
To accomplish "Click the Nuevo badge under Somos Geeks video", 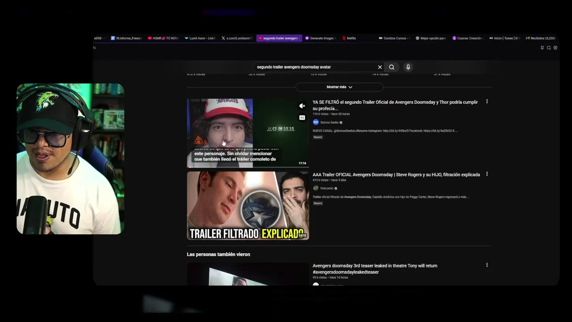I will click(x=318, y=137).
